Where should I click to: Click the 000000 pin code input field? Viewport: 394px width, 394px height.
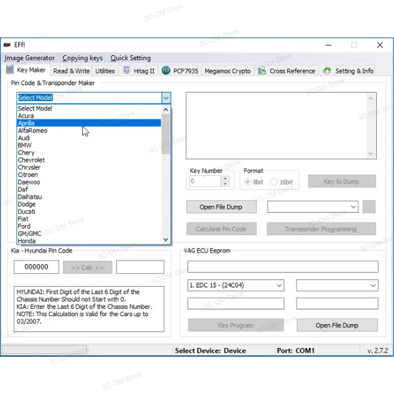36,267
